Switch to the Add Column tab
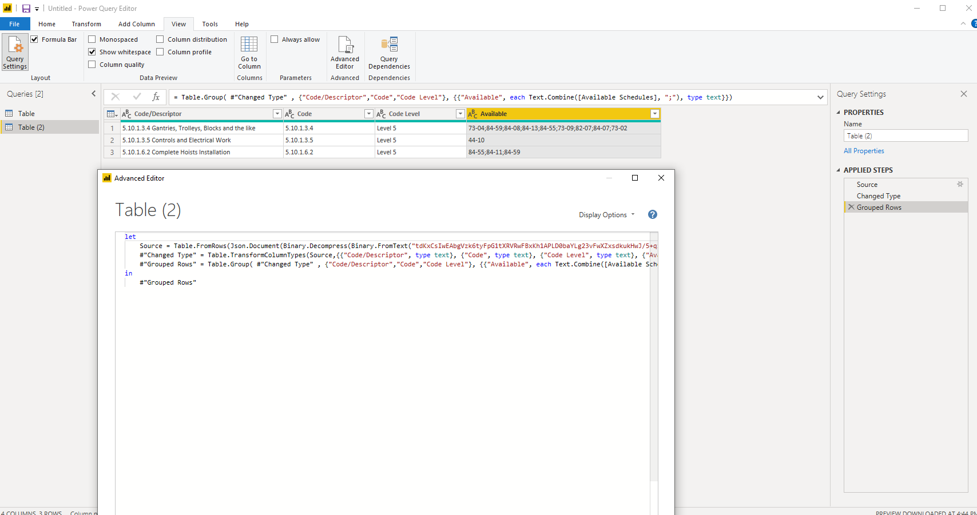 (137, 24)
